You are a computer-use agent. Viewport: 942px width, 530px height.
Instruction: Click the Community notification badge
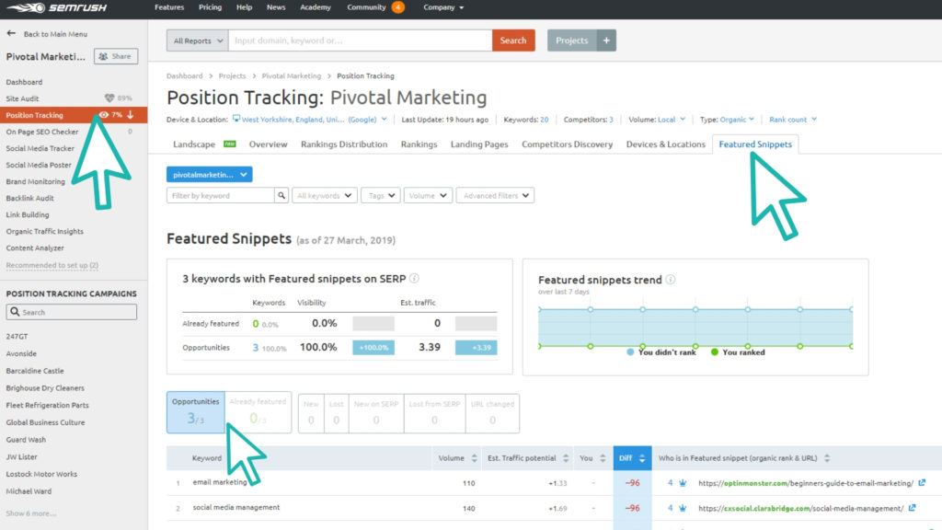coord(397,7)
